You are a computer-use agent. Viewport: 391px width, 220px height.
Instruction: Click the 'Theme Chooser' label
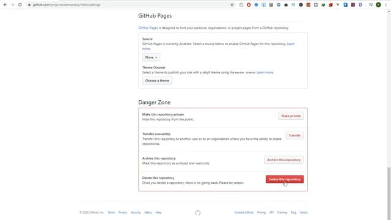tap(154, 68)
